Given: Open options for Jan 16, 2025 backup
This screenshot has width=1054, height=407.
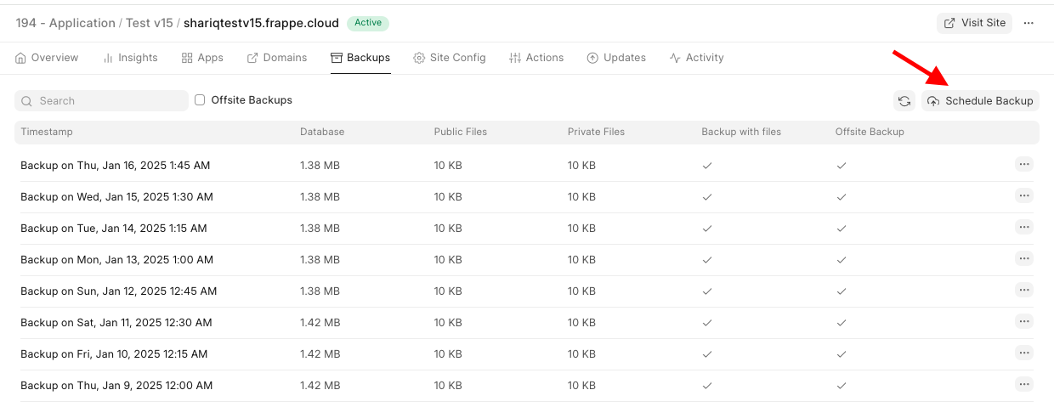Looking at the screenshot, I should 1023,165.
